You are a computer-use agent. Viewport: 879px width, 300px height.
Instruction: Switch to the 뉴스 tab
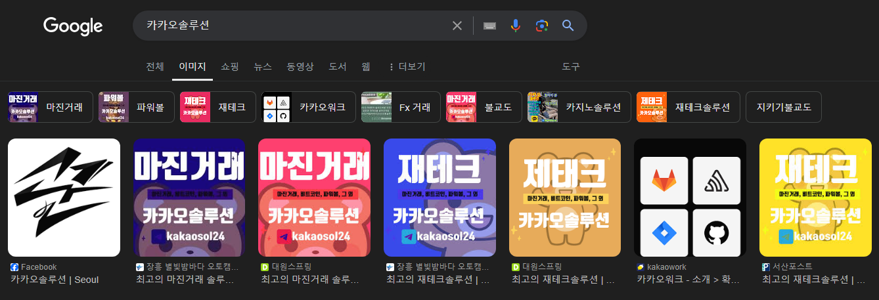pyautogui.click(x=263, y=67)
